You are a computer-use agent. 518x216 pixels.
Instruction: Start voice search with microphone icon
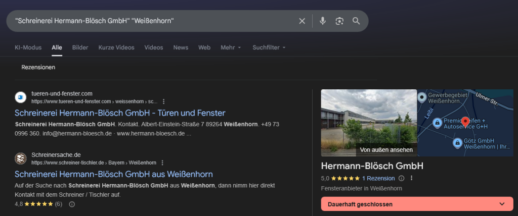(323, 21)
